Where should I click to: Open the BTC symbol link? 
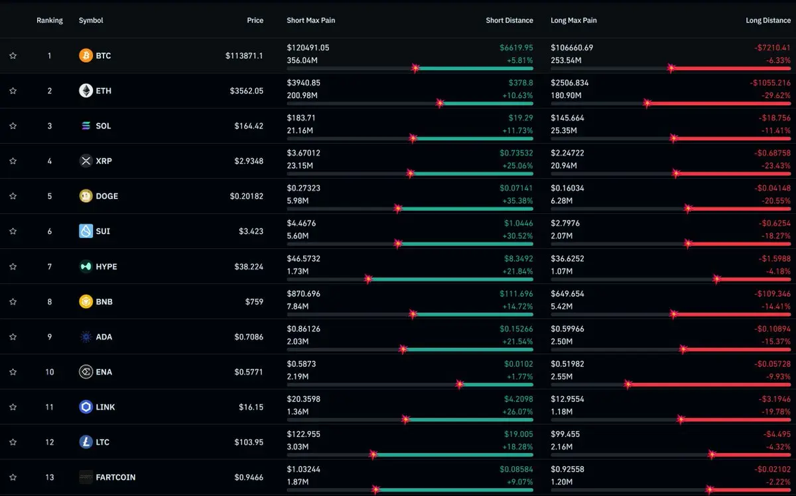click(x=103, y=56)
